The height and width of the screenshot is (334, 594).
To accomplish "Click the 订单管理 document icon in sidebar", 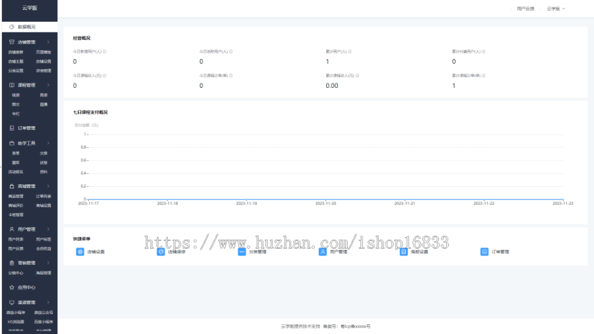I will click(x=12, y=128).
